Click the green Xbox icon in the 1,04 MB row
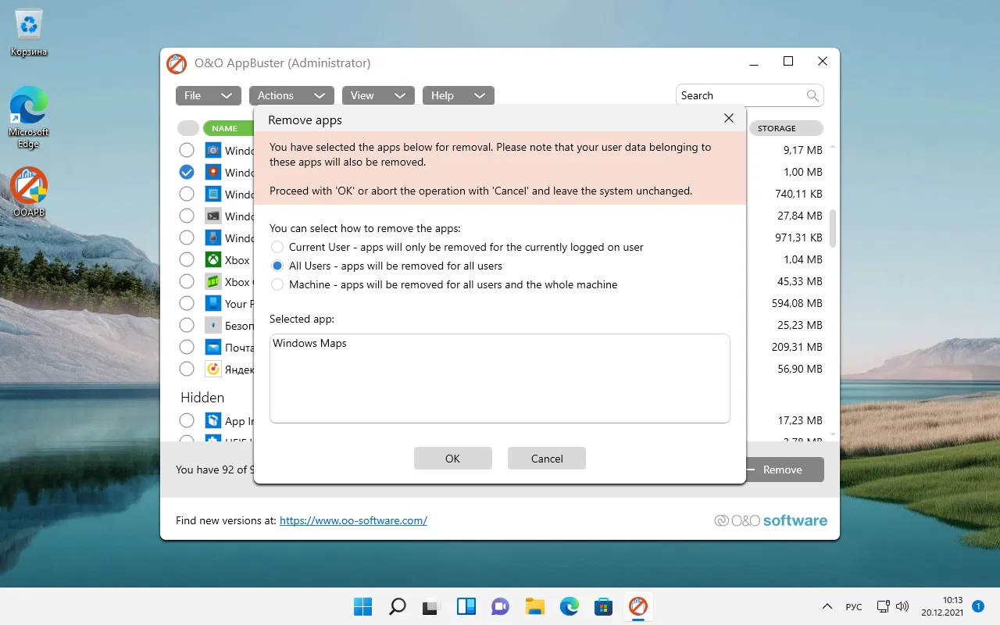Image resolution: width=1000 pixels, height=625 pixels. (213, 259)
